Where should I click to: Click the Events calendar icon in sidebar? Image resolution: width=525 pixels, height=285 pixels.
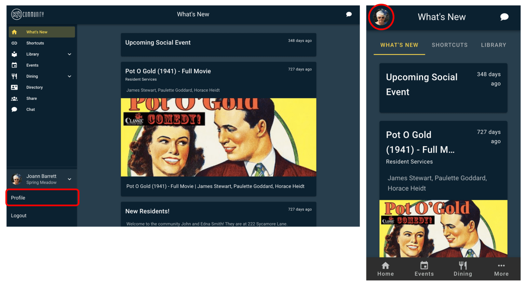14,65
